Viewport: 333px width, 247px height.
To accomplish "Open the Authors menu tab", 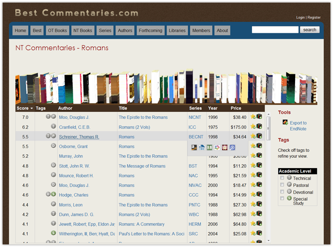I will tap(125, 30).
